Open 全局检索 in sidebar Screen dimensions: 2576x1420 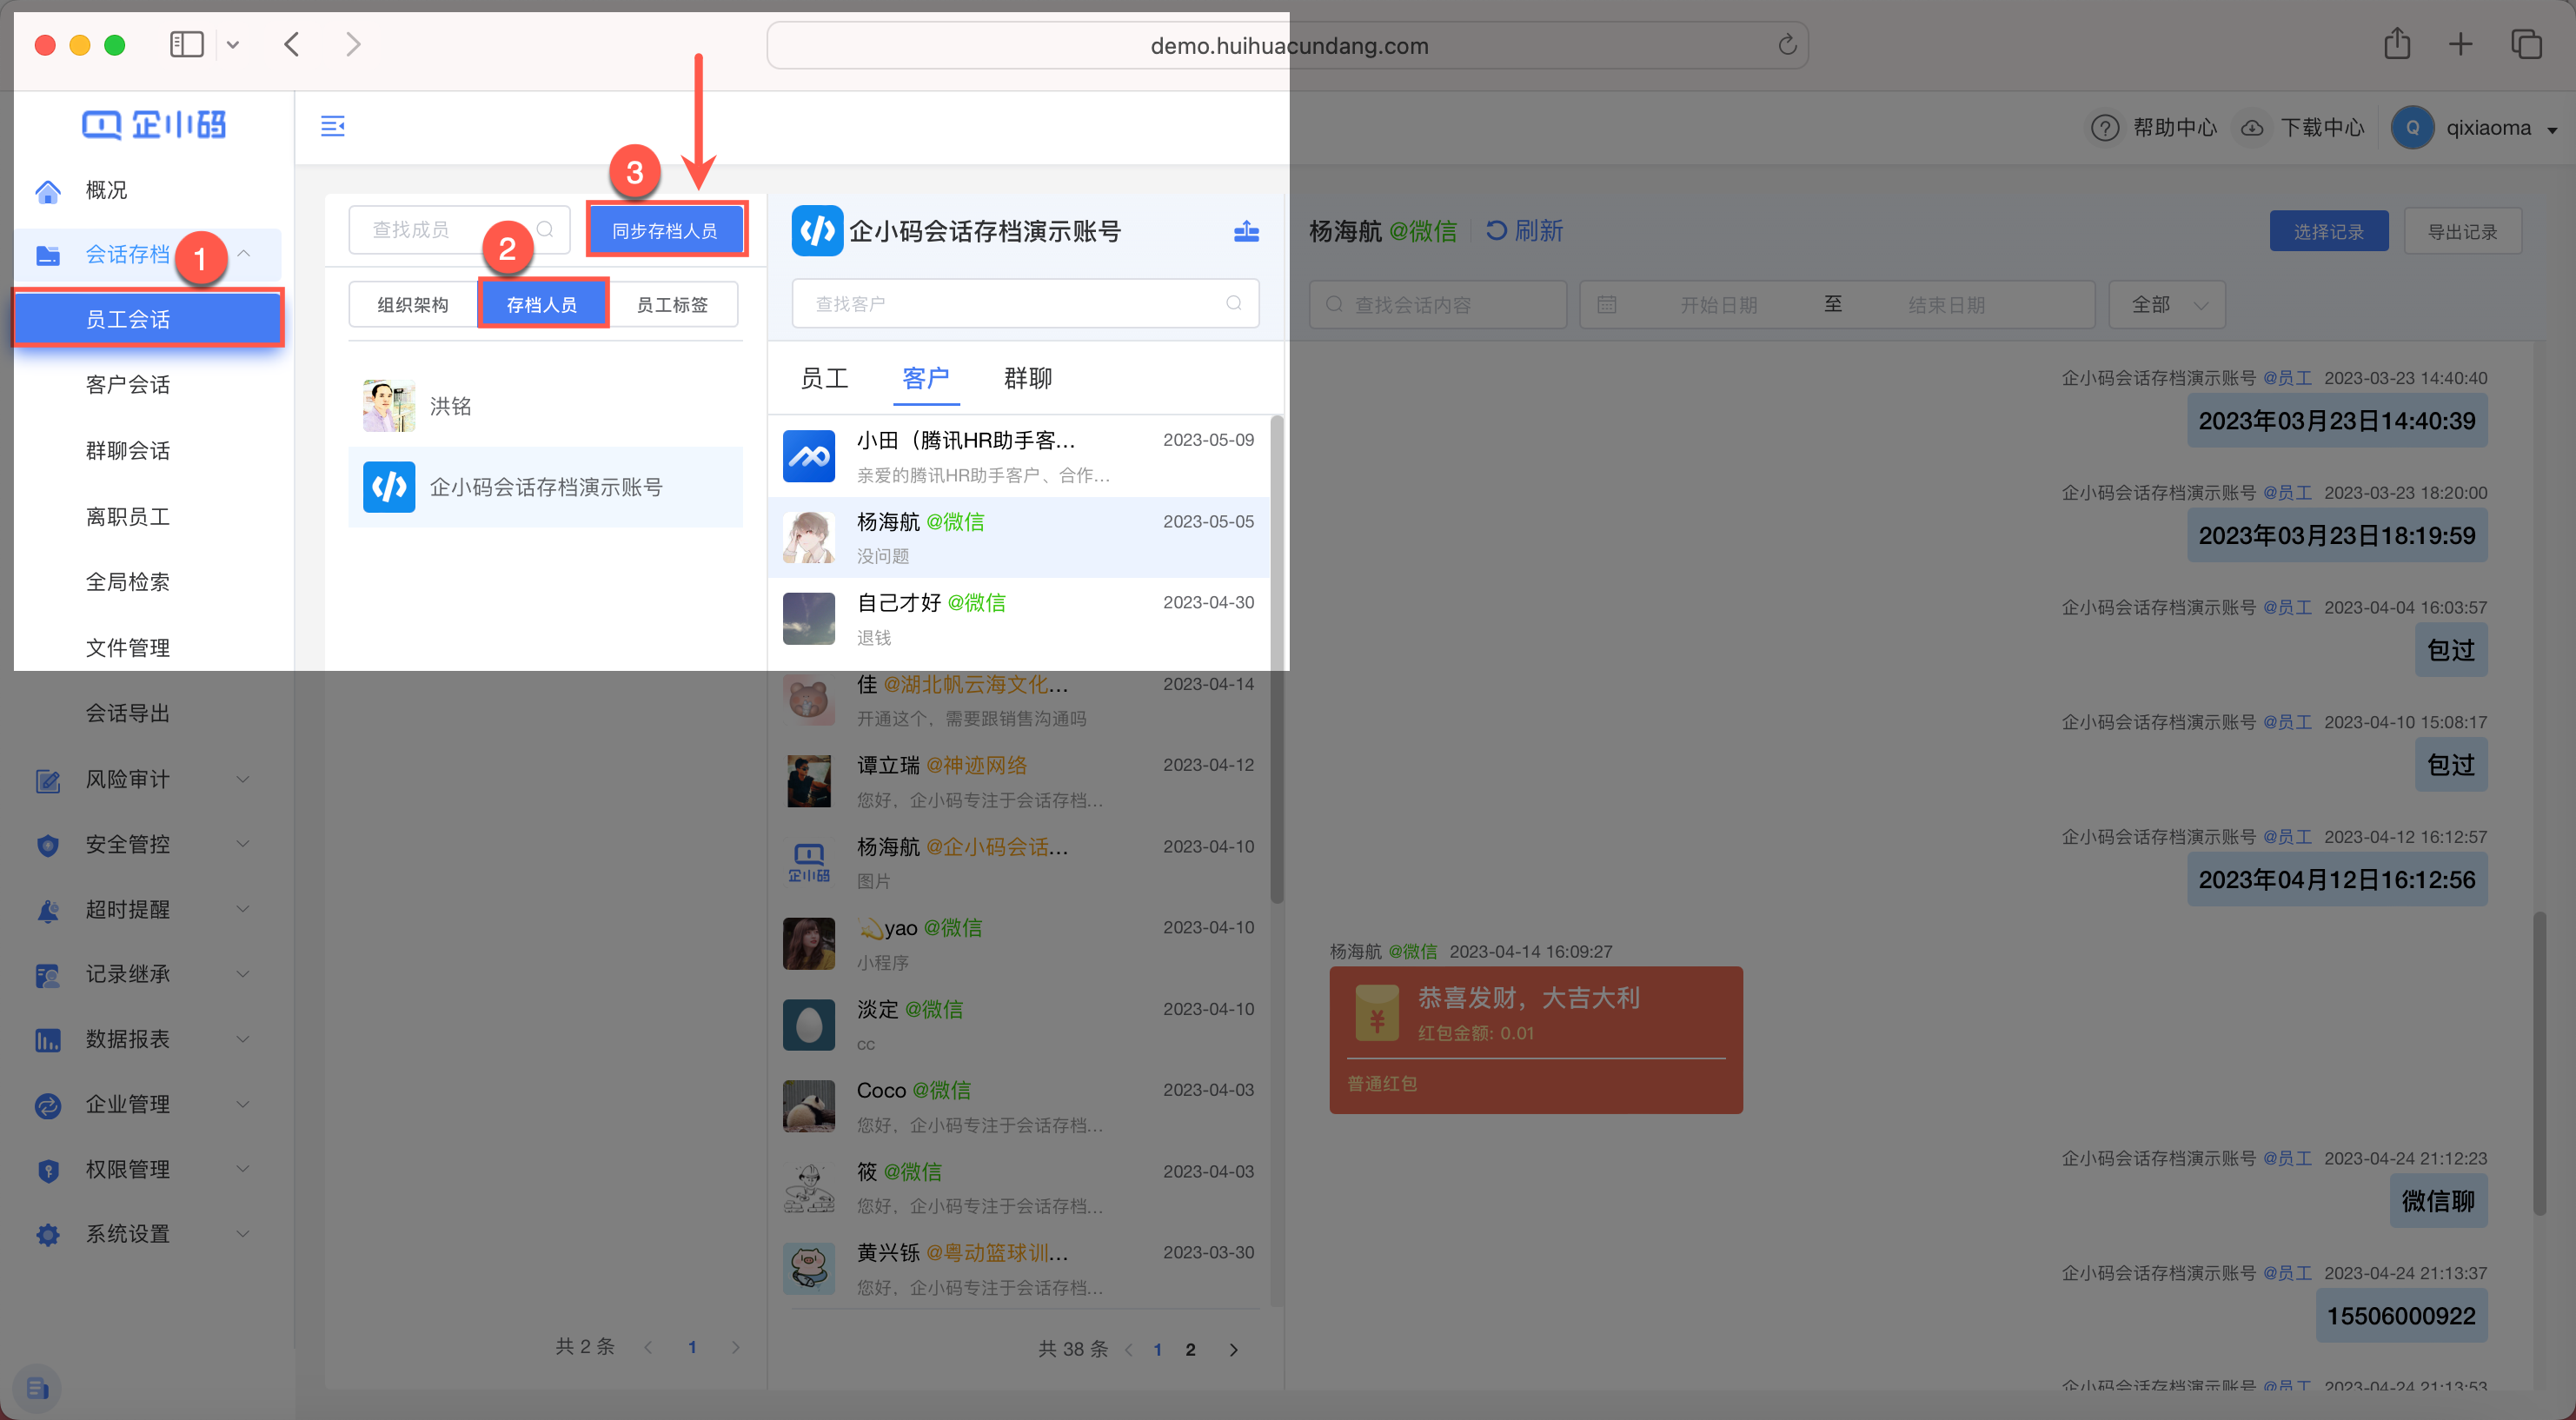click(128, 582)
